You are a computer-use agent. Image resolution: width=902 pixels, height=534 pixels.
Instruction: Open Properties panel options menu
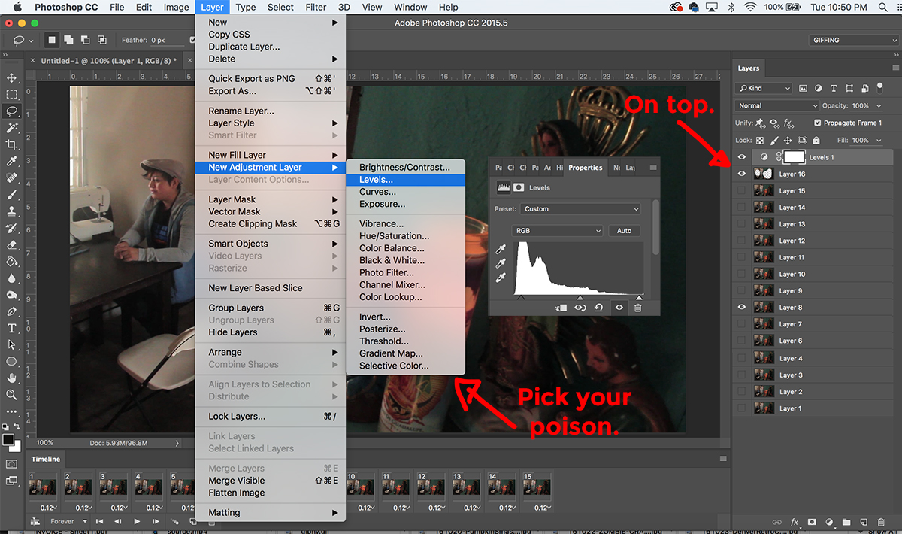[x=653, y=168]
